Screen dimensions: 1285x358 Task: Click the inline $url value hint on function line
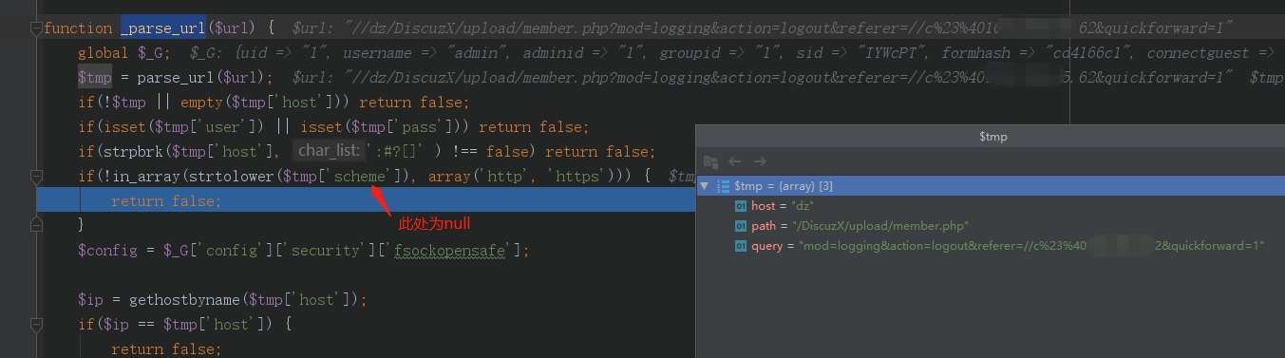(764, 28)
